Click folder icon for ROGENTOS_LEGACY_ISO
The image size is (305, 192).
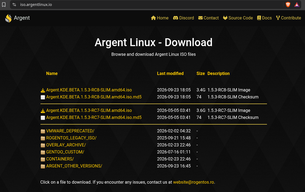click(43, 138)
